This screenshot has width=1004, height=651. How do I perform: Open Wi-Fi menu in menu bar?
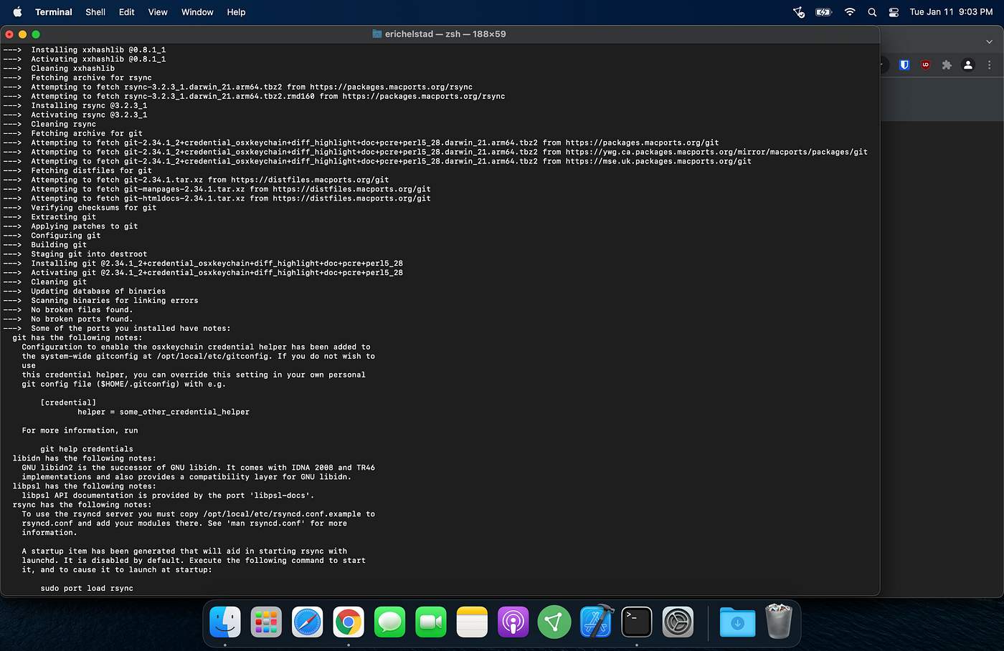(850, 12)
